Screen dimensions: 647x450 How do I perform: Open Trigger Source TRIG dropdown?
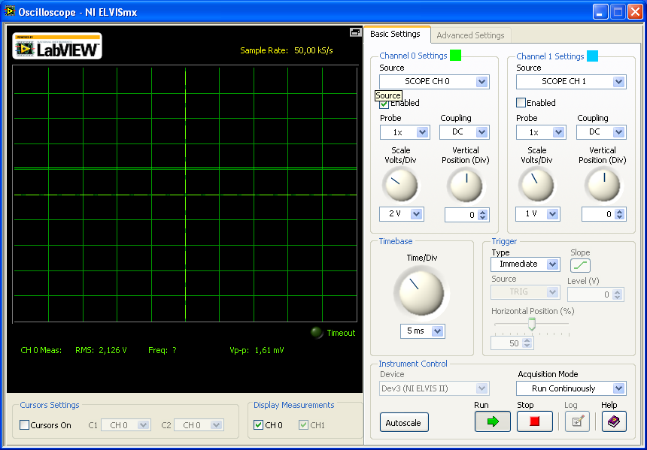(x=525, y=291)
